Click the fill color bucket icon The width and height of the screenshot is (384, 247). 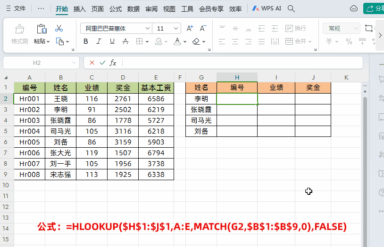159,41
